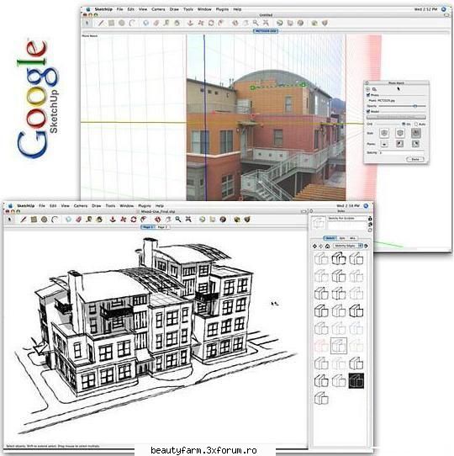Click the outlined selected style thumbnail
454x456 pixels.
(339, 346)
